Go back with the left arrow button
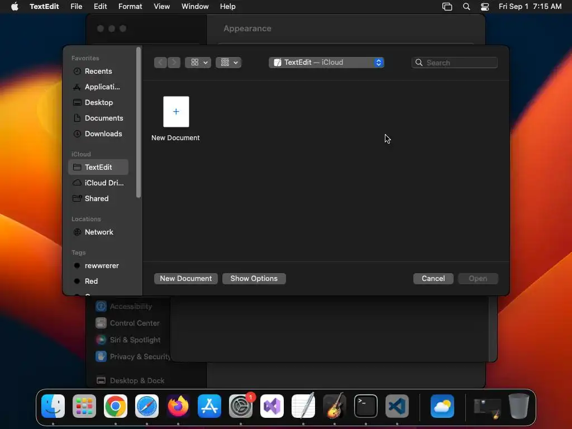 (x=160, y=63)
